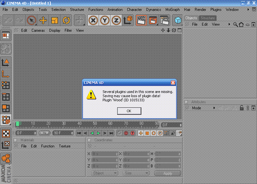Image resolution: width=257 pixels, height=184 pixels.
Task: Open the MoGraph menu
Action: click(173, 10)
